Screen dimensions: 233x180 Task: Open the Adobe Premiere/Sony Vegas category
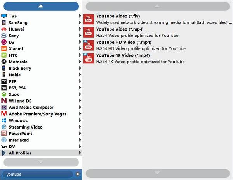(41, 114)
